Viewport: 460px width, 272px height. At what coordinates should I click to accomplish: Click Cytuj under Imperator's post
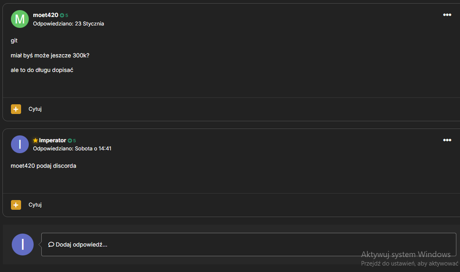tap(35, 205)
